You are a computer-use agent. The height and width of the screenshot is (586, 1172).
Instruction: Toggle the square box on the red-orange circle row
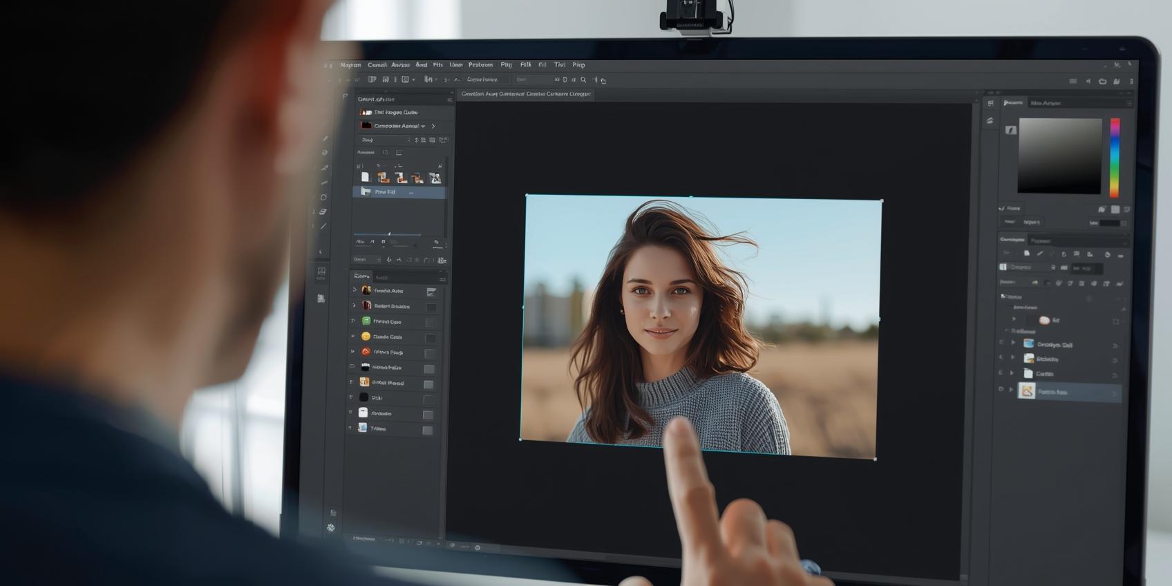[430, 353]
